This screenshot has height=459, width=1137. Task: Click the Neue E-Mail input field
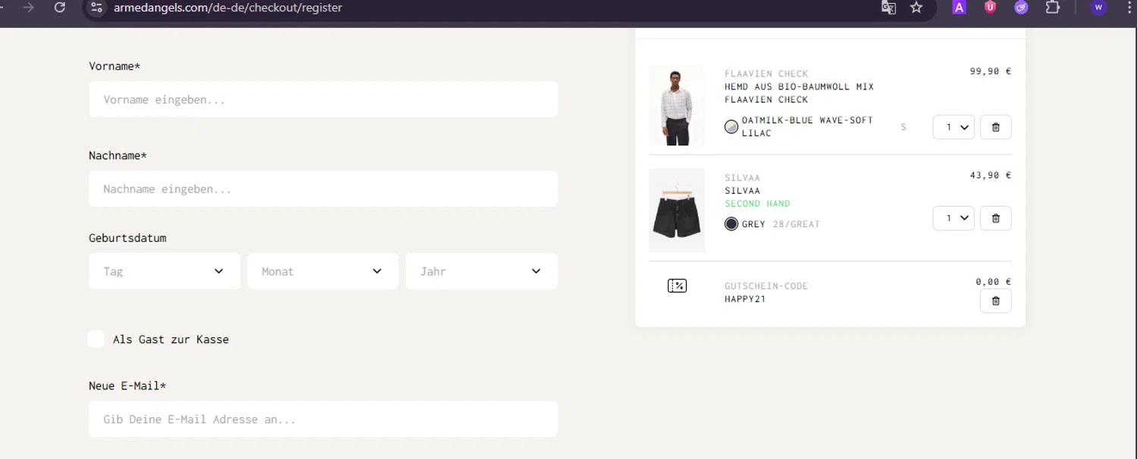click(x=323, y=419)
